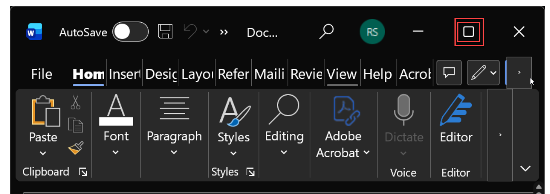This screenshot has width=550, height=194.
Task: Expand the Paragraph group dropdown
Action: (174, 152)
